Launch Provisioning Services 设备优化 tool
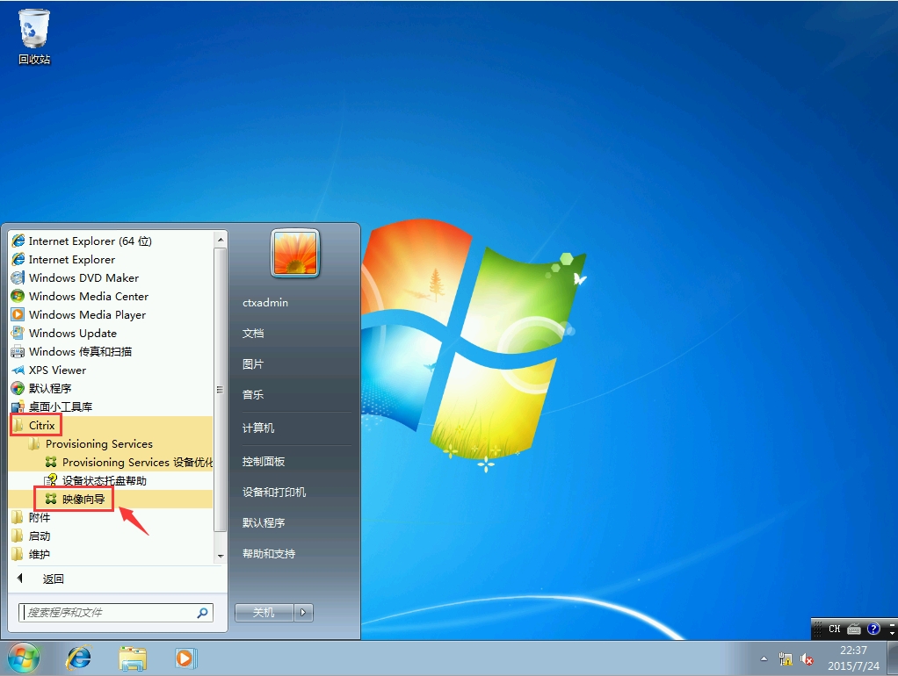This screenshot has width=898, height=676. (x=111, y=462)
